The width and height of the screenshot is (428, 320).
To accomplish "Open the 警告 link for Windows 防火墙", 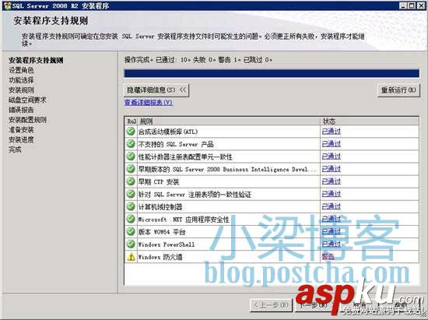I will click(328, 256).
